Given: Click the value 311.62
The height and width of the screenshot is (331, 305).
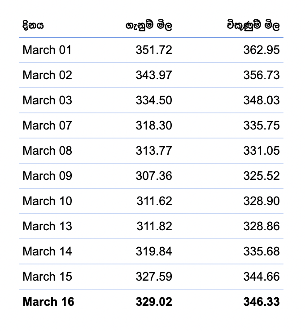Looking at the screenshot, I should click(x=154, y=201).
